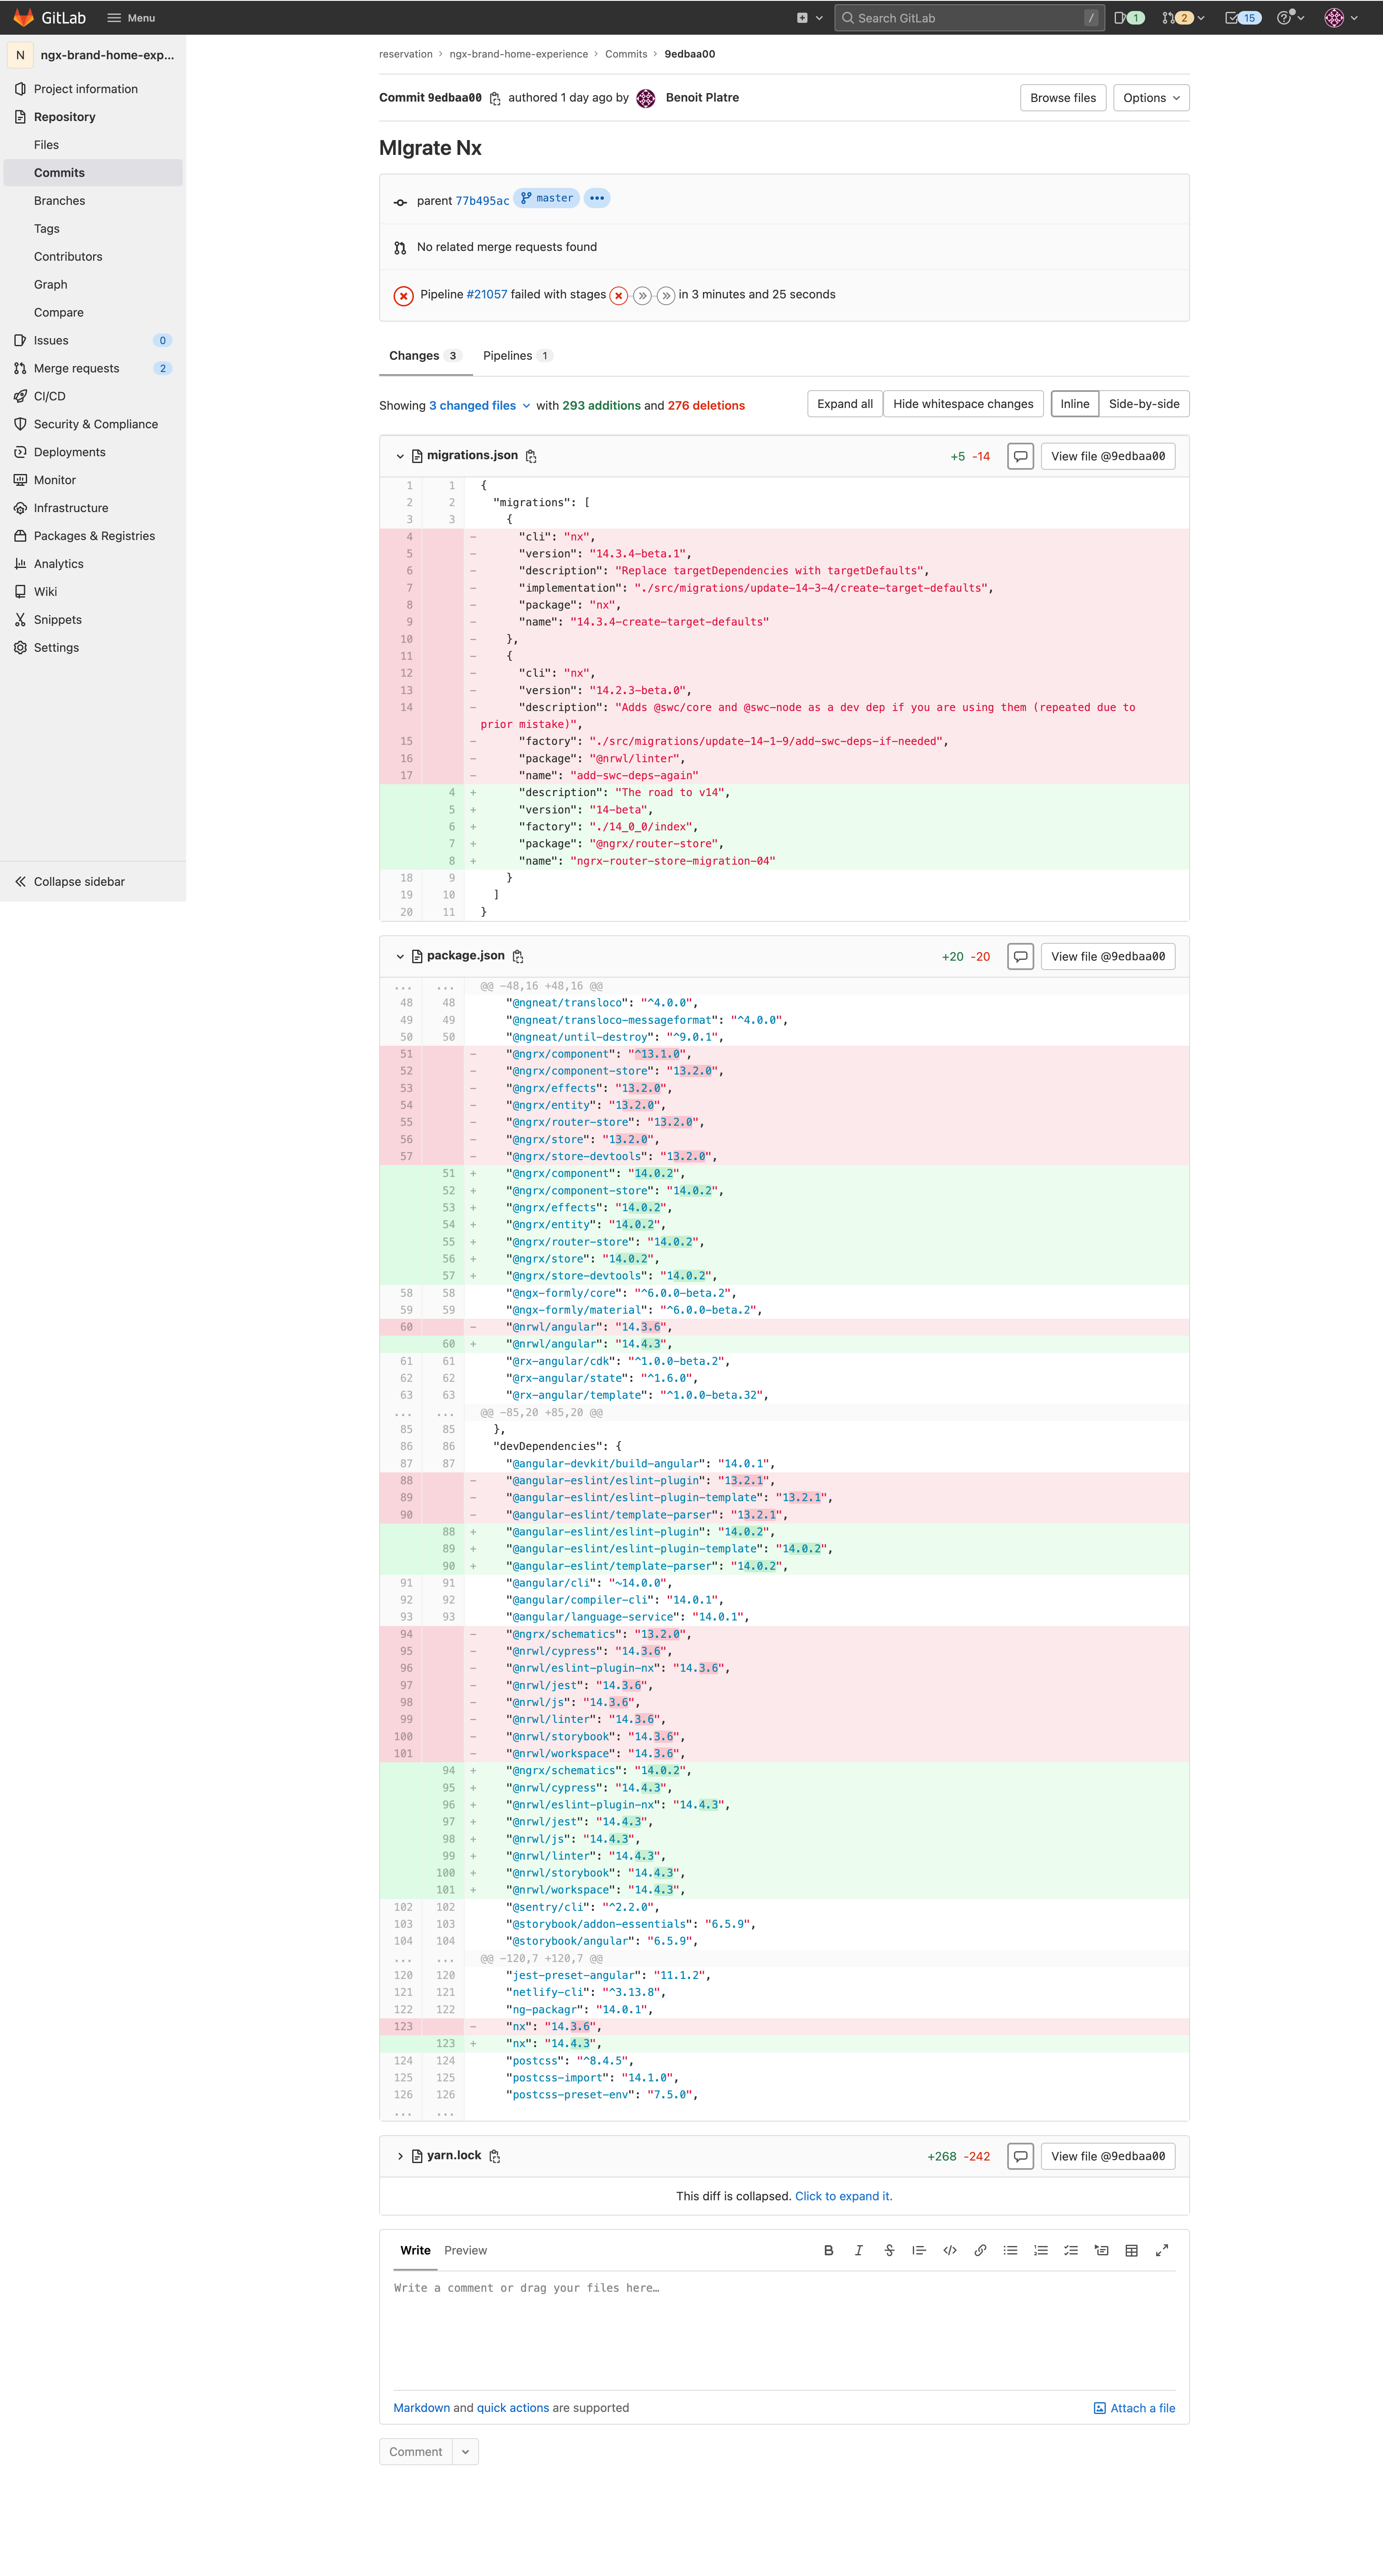The height and width of the screenshot is (2563, 1383).
Task: Show more branches with the ellipsis badge
Action: tap(597, 198)
